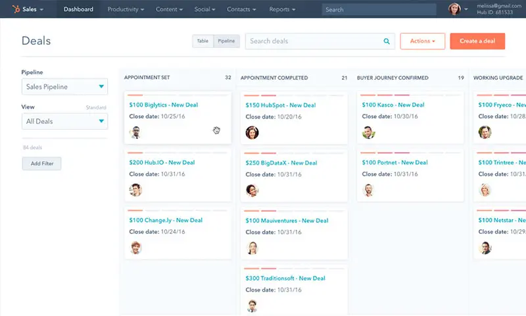
Task: Open the $250 BigDataX - New Deal link
Action: [x=281, y=163]
